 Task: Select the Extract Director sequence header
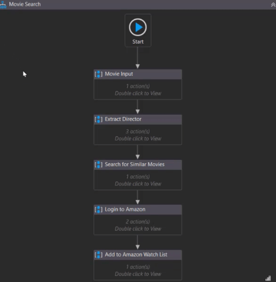point(138,119)
